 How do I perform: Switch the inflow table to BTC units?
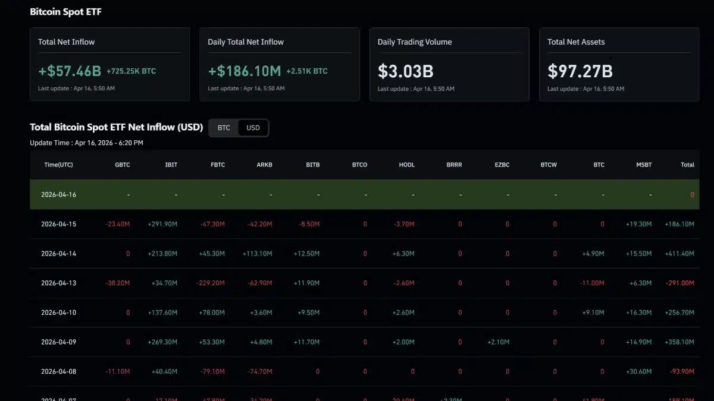pyautogui.click(x=223, y=127)
